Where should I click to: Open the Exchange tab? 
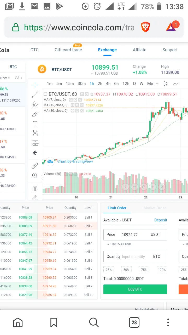tap(107, 50)
